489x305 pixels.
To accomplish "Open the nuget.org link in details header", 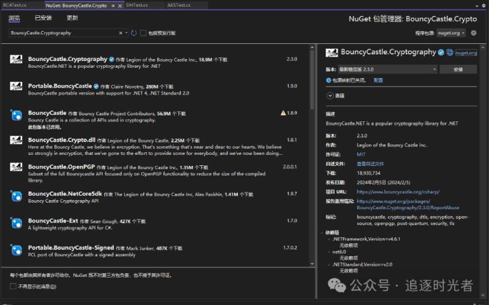I will coord(466,52).
